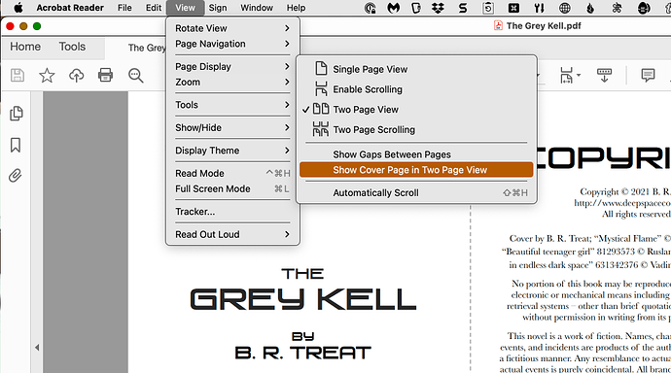Click the globe icon in menu bar
This screenshot has height=373, width=671.
[x=565, y=8]
